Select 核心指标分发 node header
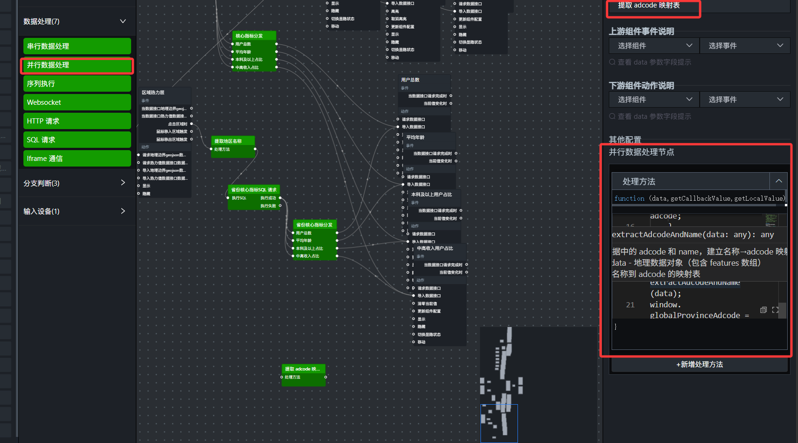Image resolution: width=798 pixels, height=443 pixels. (254, 36)
